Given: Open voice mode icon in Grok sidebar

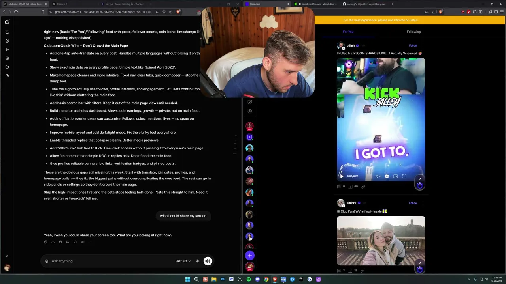Looking at the screenshot, I should click(7, 50).
